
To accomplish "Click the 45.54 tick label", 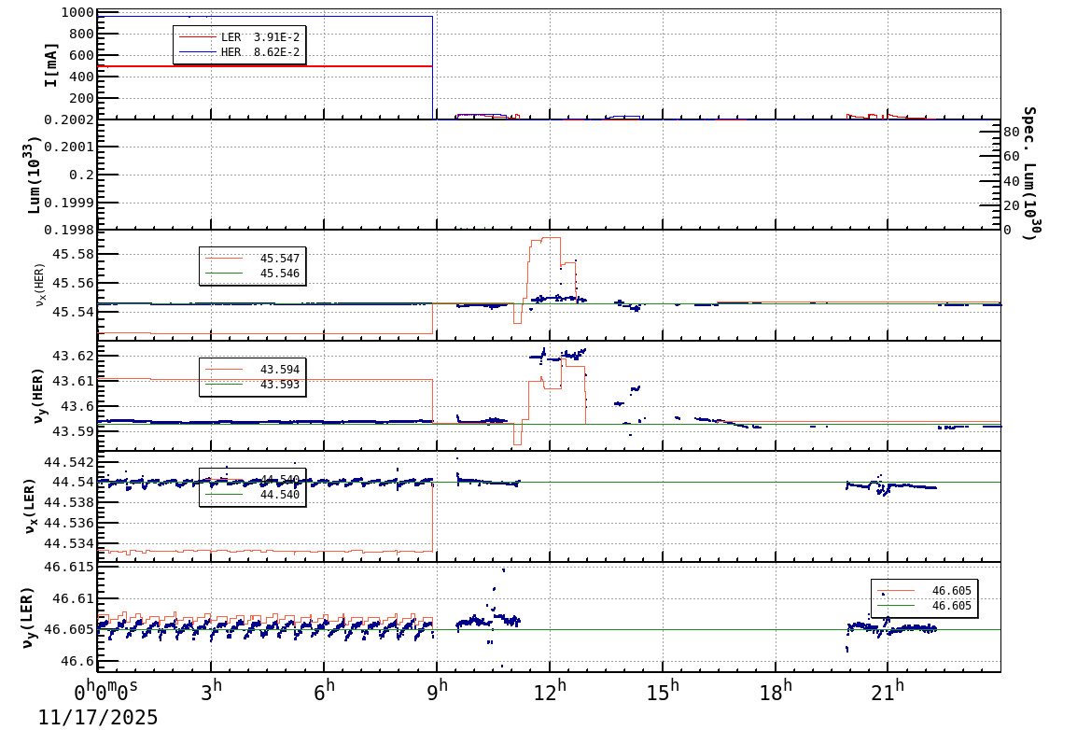I will tap(74, 312).
